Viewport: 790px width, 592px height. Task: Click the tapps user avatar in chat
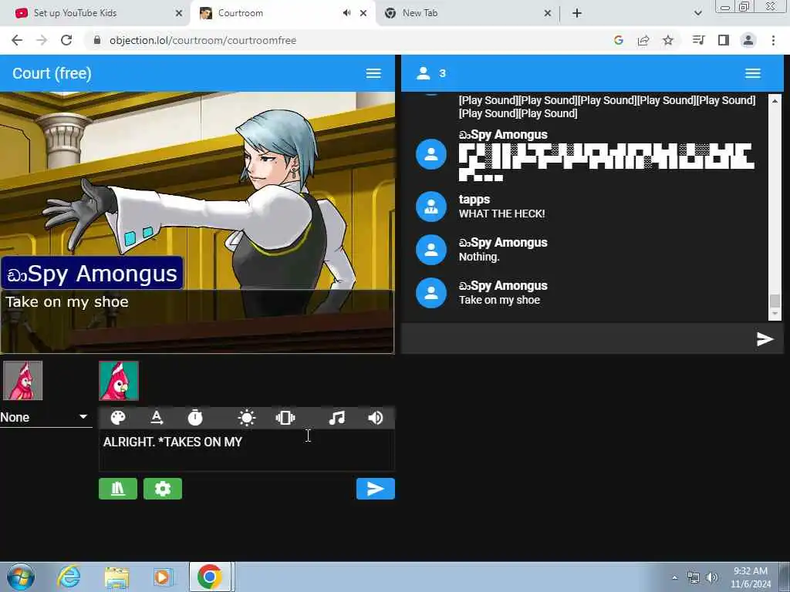click(431, 207)
